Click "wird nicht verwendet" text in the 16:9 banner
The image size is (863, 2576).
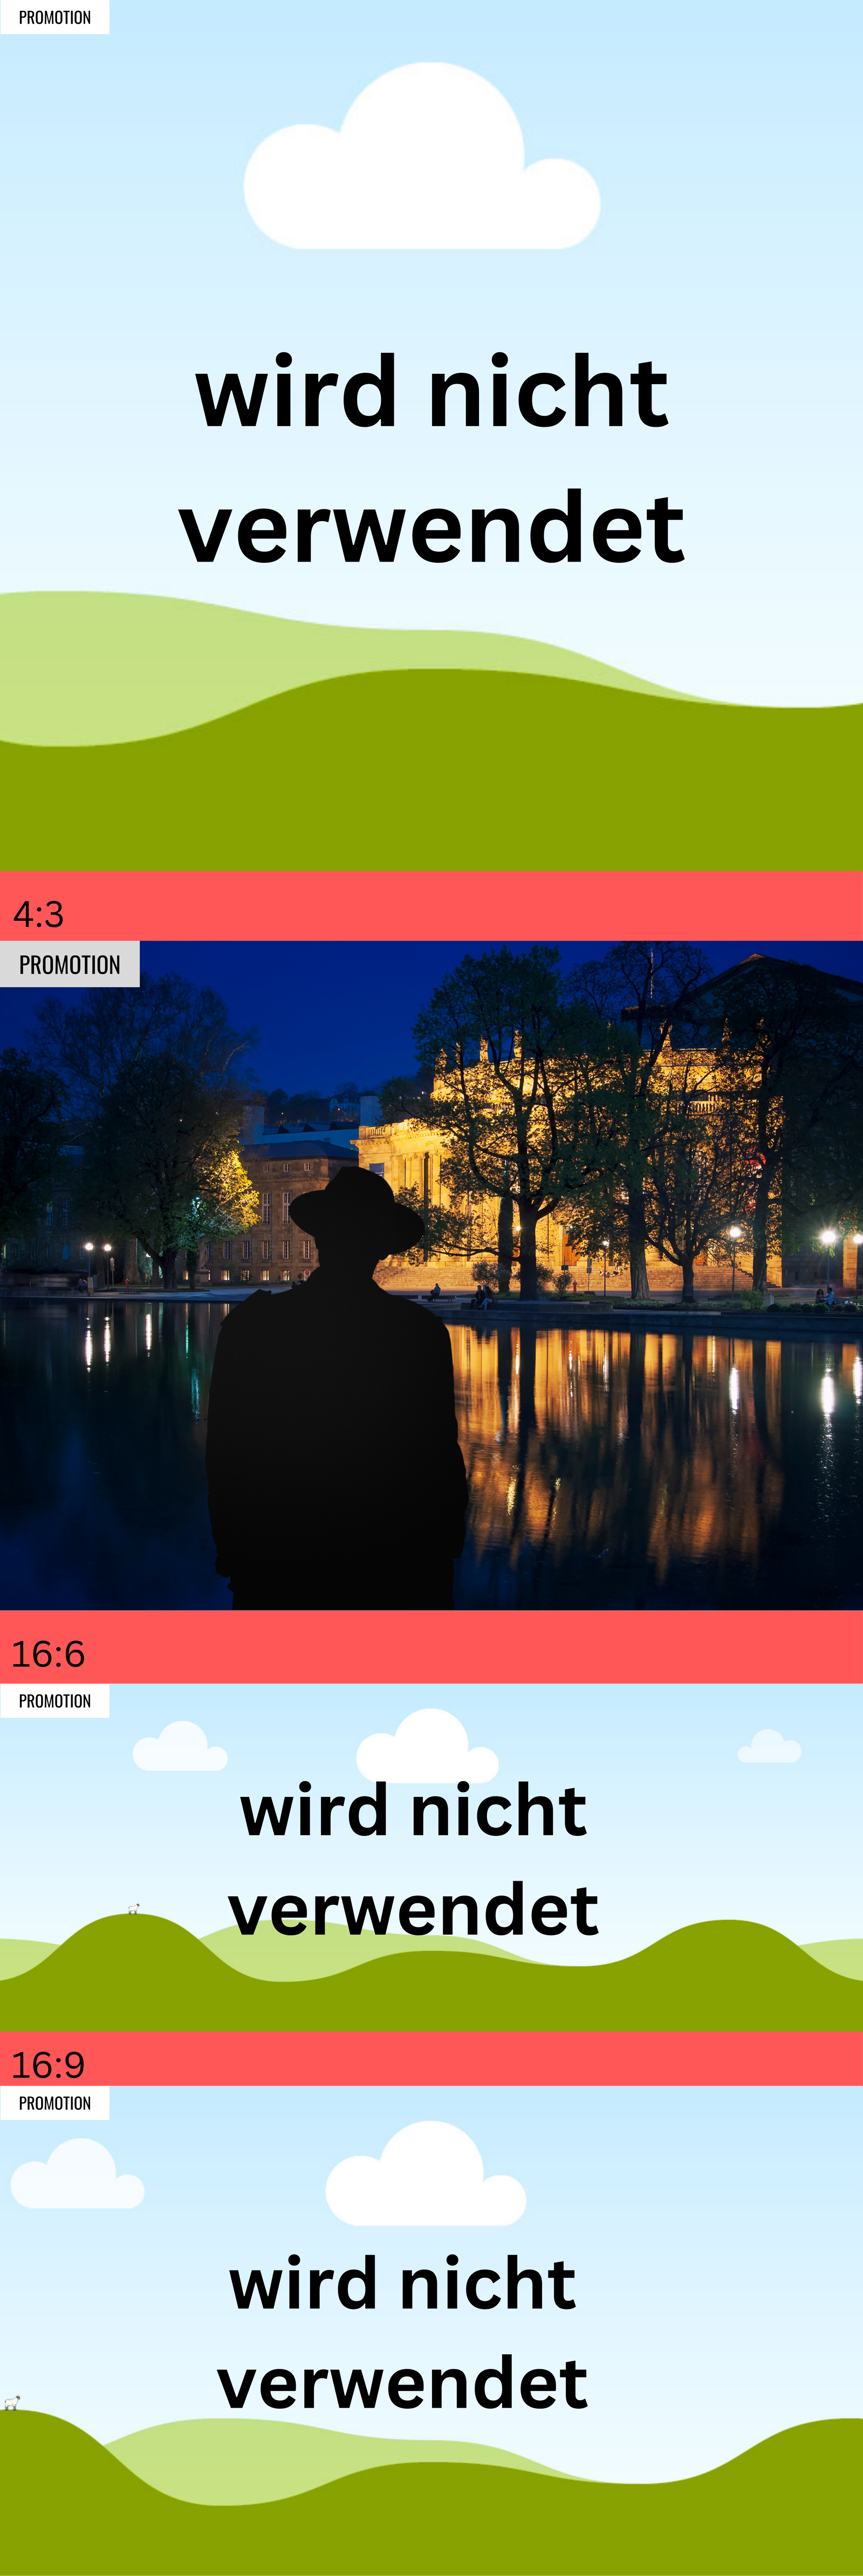(x=402, y=2333)
